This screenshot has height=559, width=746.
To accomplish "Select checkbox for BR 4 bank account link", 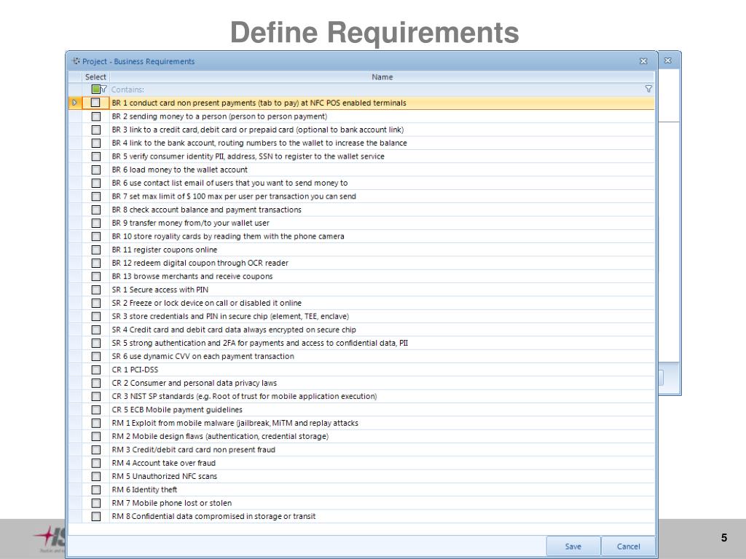I will coord(96,143).
